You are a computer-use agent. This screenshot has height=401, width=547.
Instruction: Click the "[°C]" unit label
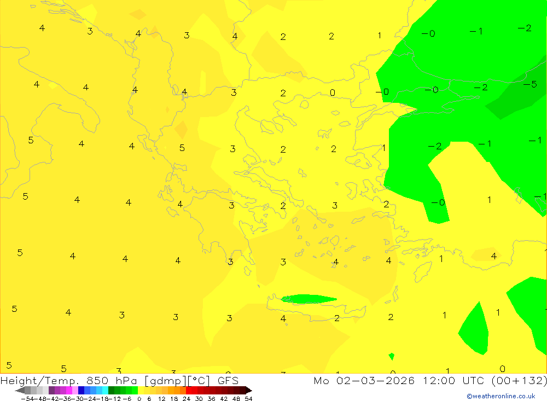coord(199,381)
